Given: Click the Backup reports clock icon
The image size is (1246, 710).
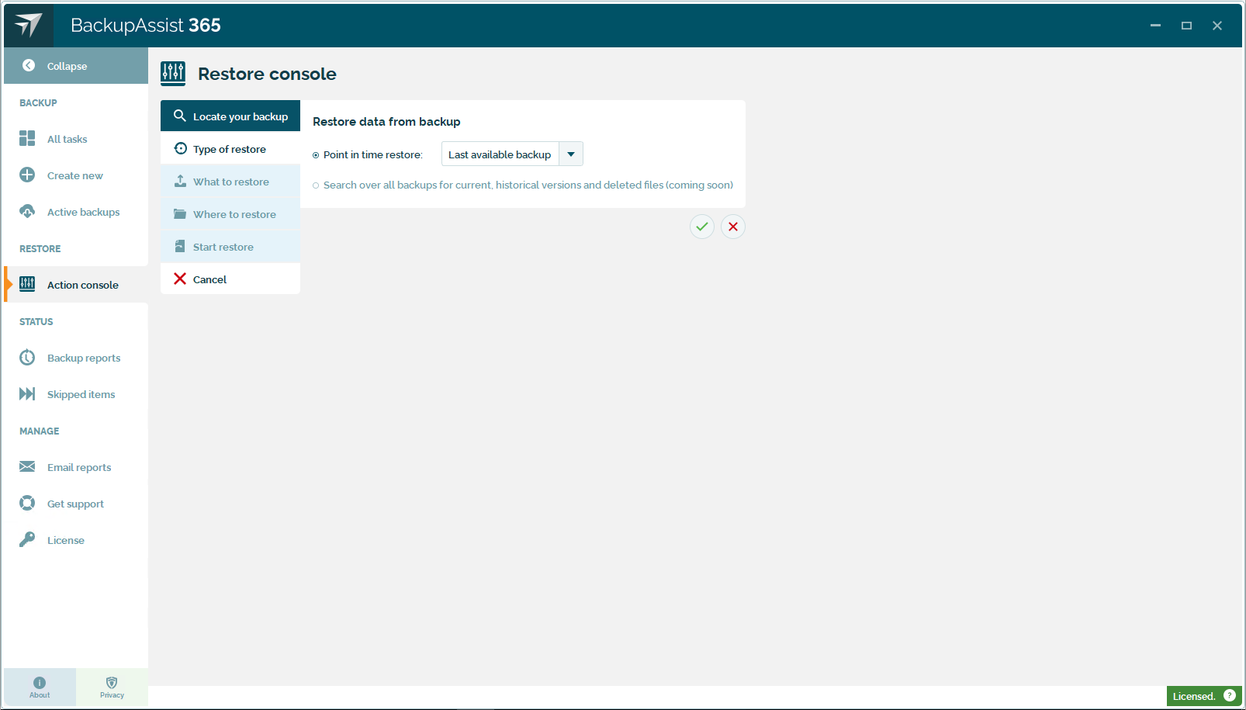Looking at the screenshot, I should (x=27, y=358).
